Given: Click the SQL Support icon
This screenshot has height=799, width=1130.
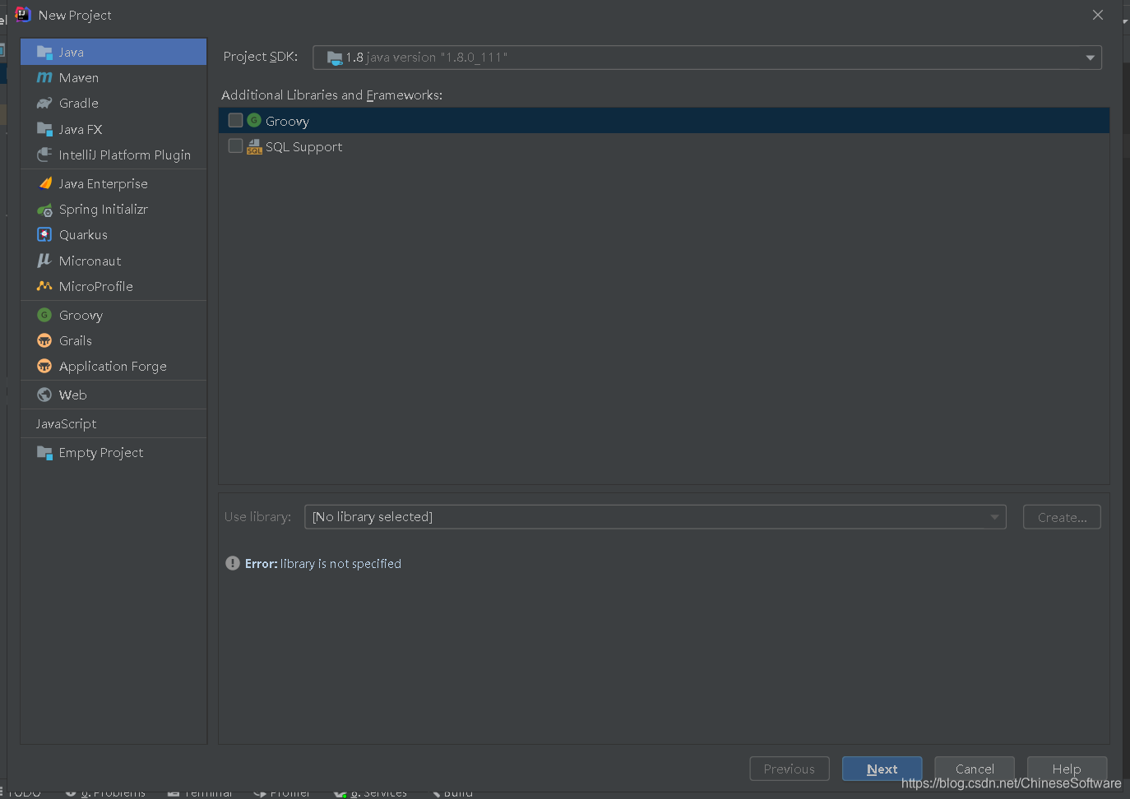Looking at the screenshot, I should click(254, 146).
